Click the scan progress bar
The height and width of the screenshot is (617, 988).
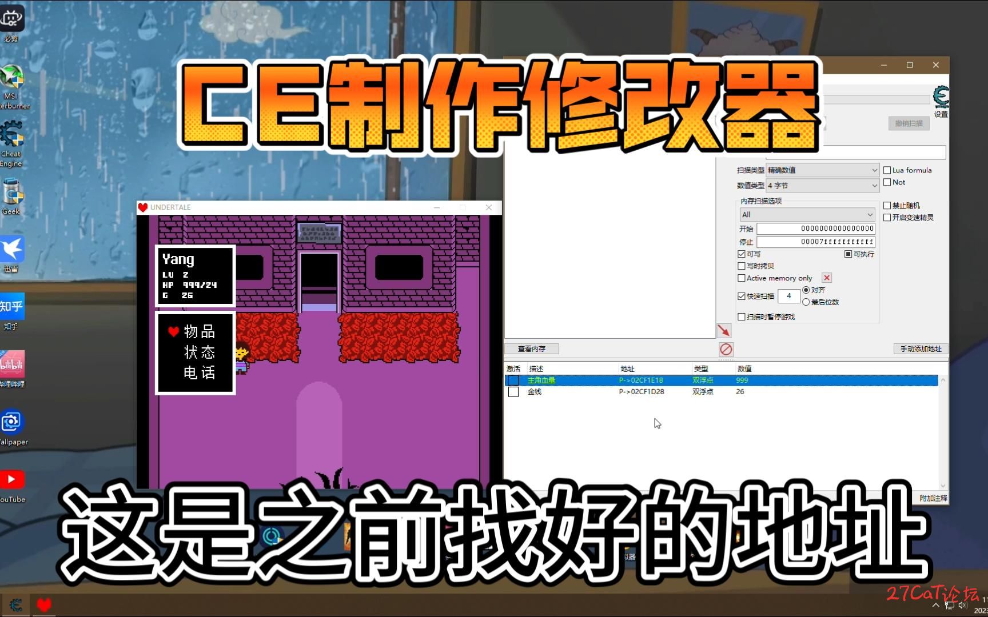pyautogui.click(x=876, y=100)
